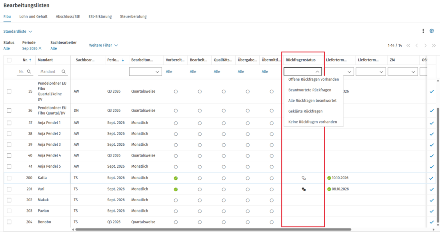440x232 pixels.
Task: Click the search icon in Mandant filter
Action: [64, 71]
